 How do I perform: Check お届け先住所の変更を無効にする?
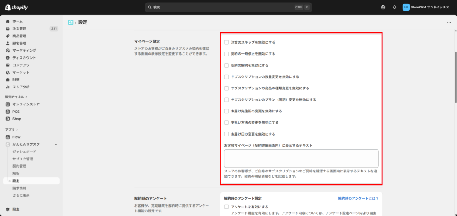[226, 111]
